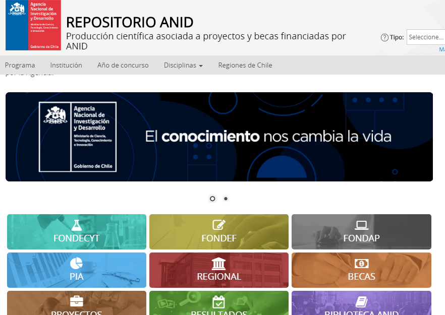445x315 pixels.
Task: Open the Programa menu item
Action: tap(20, 65)
